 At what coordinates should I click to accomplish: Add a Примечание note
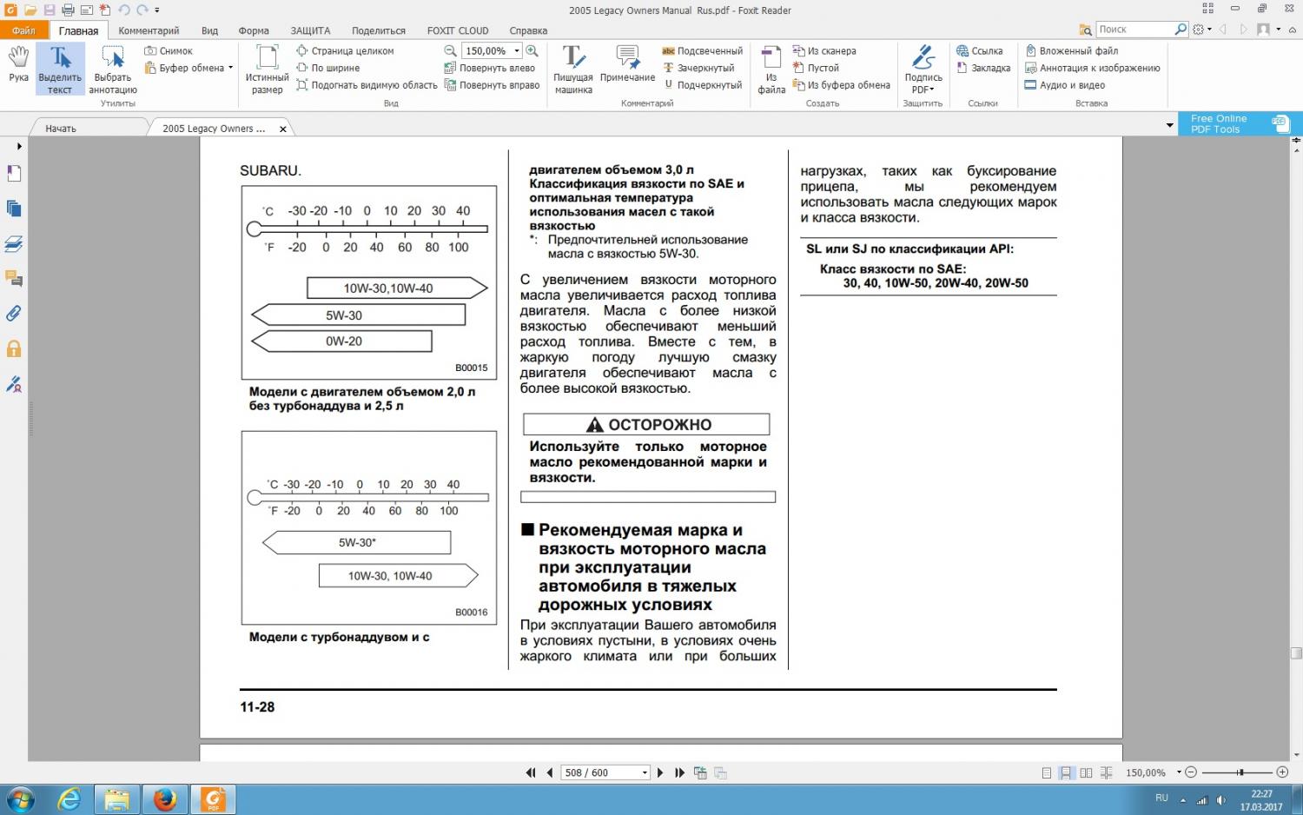627,65
